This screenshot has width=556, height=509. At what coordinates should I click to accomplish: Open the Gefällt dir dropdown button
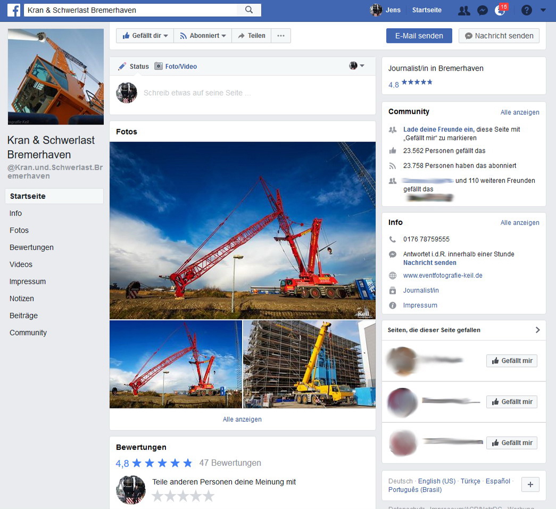(145, 36)
